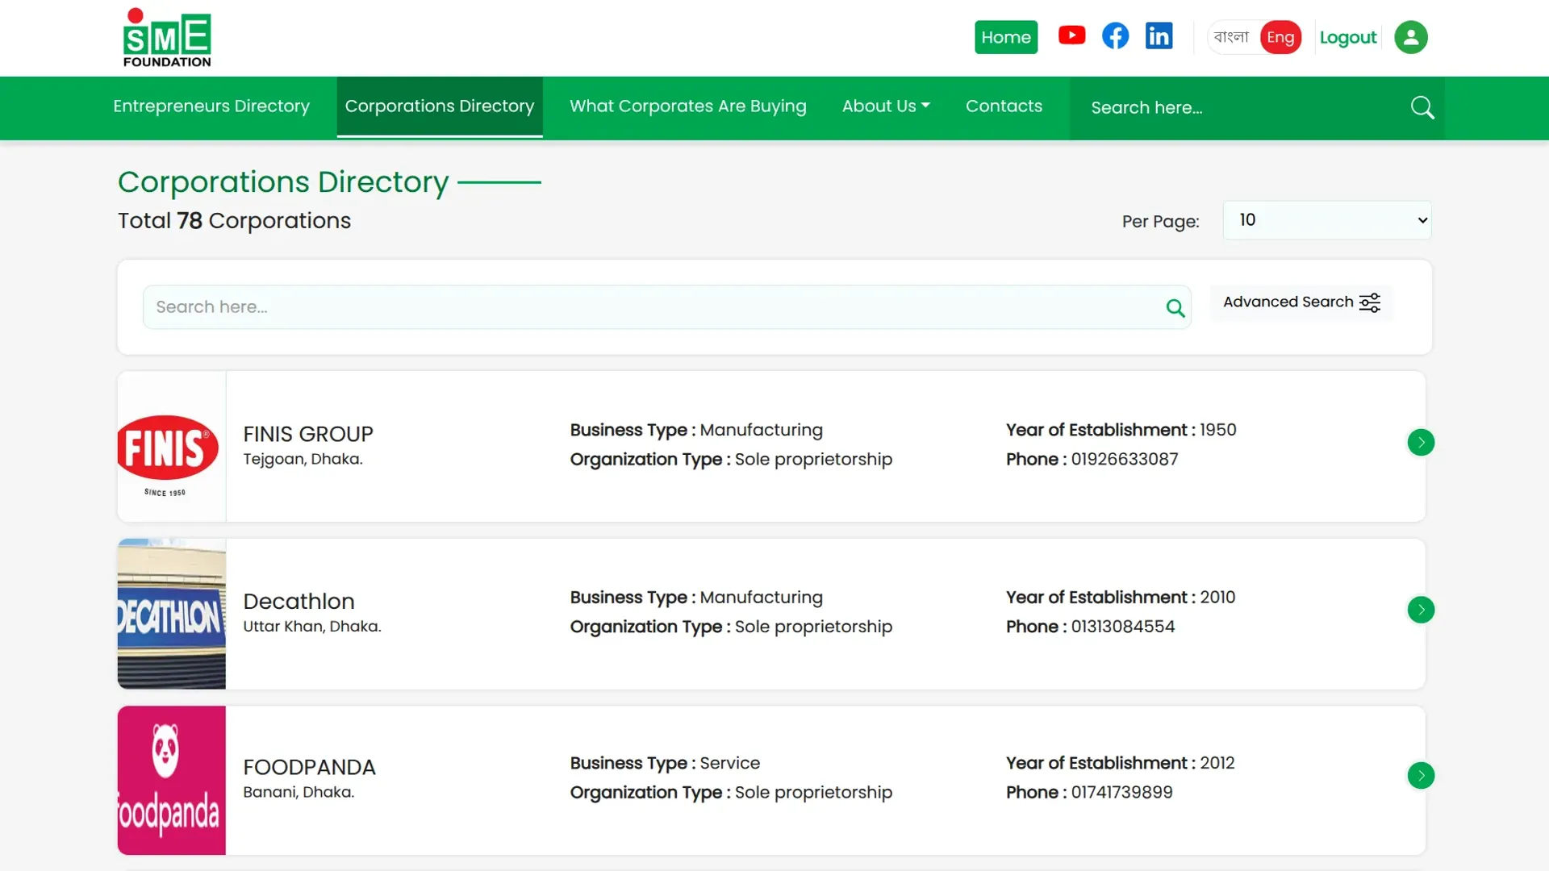Click the green directory search magnifier icon
Screen dimensions: 1549x871
click(x=1175, y=307)
